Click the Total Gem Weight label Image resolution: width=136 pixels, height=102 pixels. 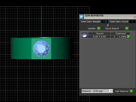90,22
